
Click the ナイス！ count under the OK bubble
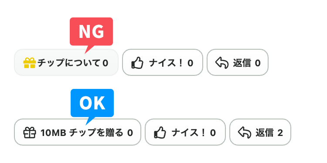[213, 133]
